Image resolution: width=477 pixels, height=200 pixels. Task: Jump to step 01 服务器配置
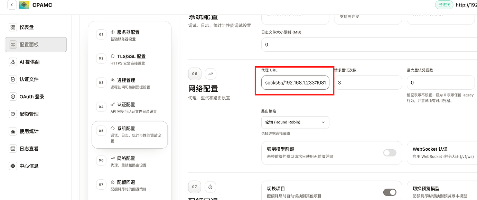[x=130, y=35]
